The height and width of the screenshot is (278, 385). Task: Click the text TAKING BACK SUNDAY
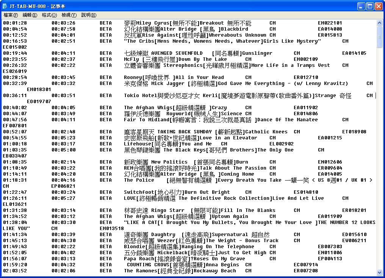click(x=185, y=132)
